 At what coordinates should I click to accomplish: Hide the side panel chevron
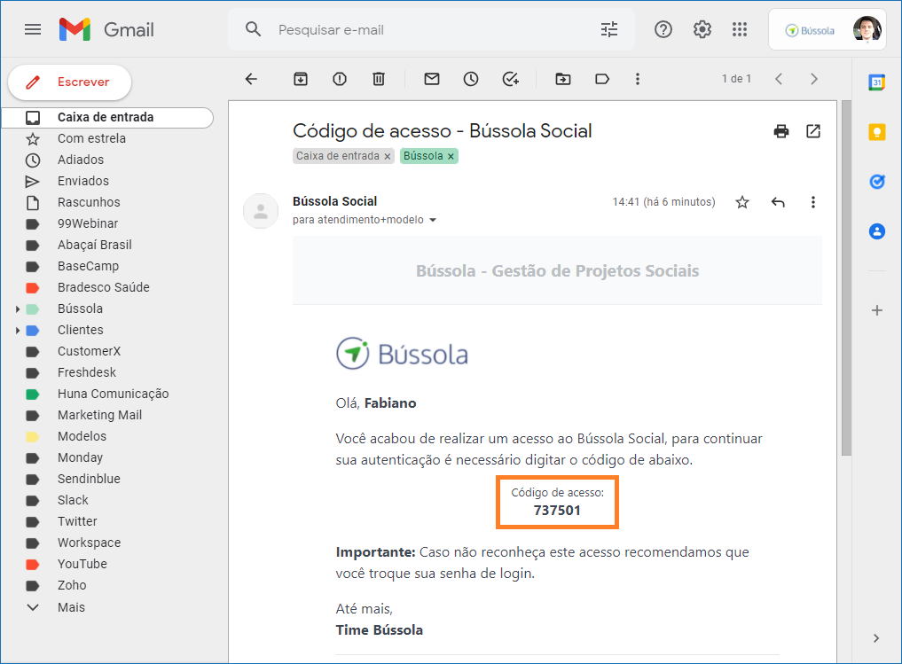click(x=876, y=638)
